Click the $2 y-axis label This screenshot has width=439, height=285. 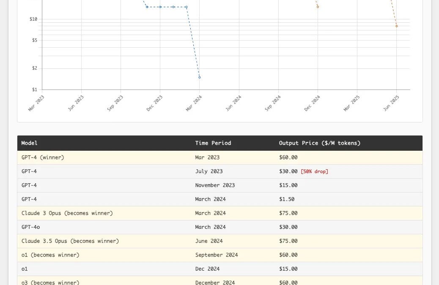[34, 68]
